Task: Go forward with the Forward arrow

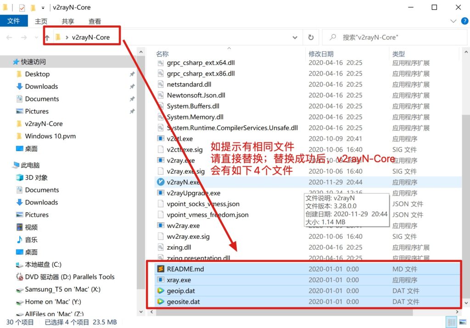Action: click(x=24, y=38)
